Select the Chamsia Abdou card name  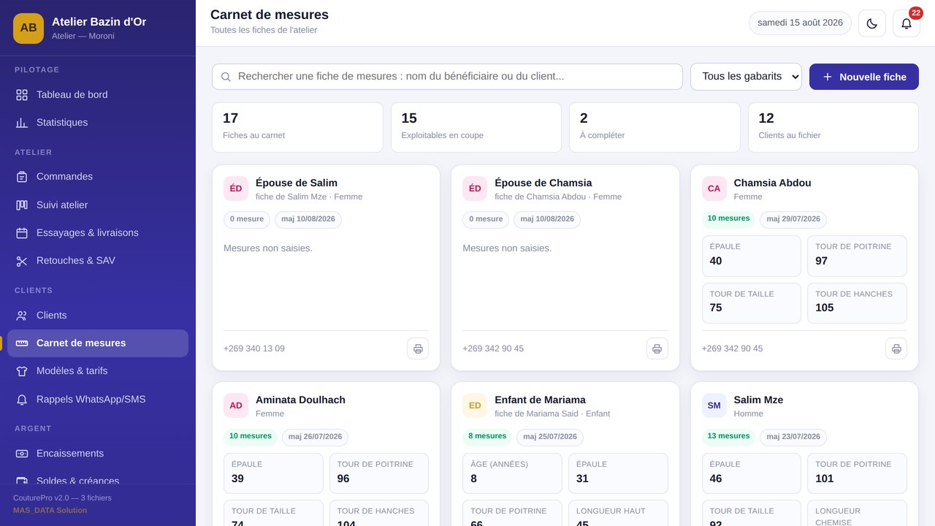point(772,183)
